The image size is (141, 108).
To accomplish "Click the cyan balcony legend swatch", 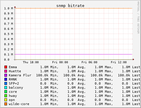I will pos(6,88).
